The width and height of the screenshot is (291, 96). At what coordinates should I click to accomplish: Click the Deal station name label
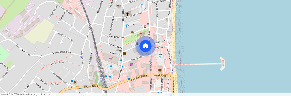[102, 79]
